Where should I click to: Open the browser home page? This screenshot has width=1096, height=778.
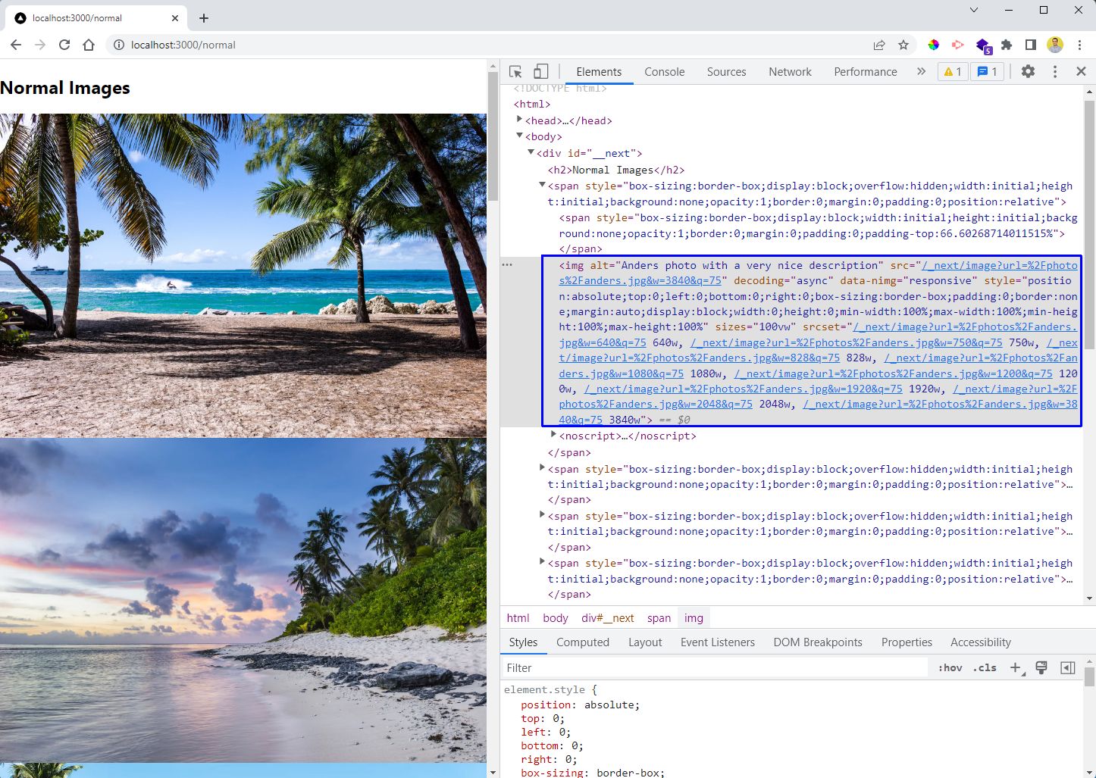pyautogui.click(x=89, y=45)
